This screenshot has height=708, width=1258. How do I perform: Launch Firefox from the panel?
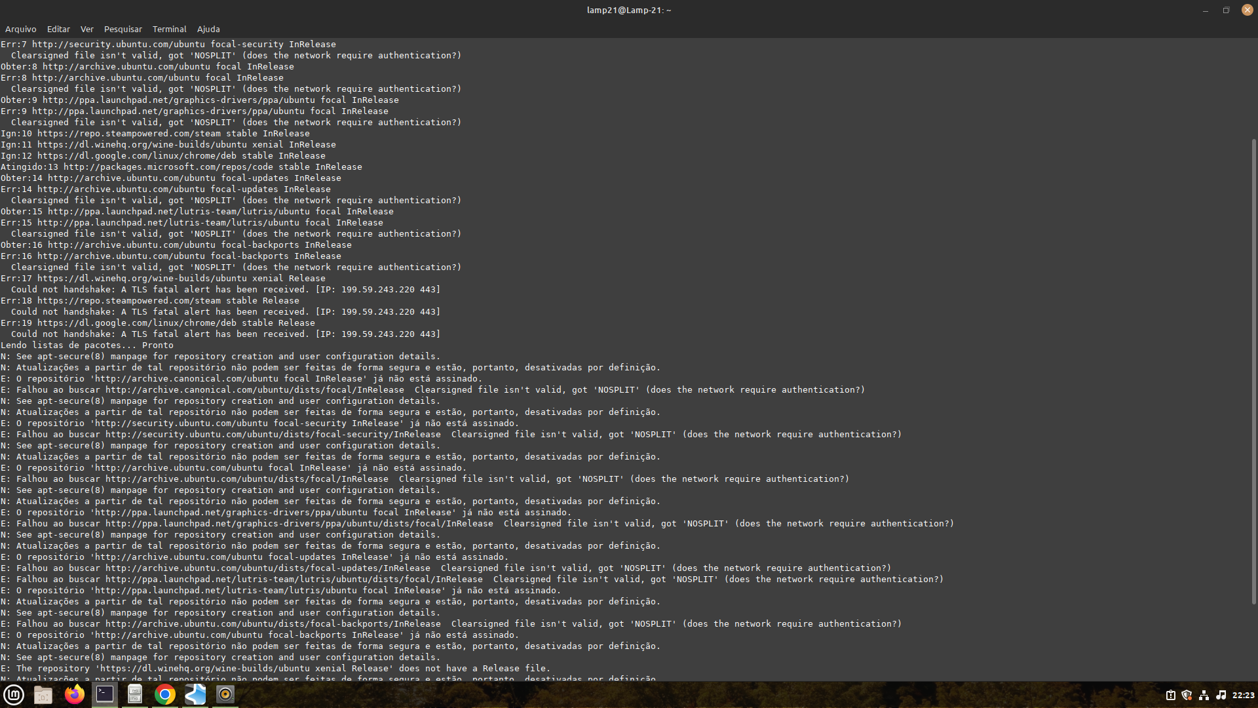pos(75,695)
